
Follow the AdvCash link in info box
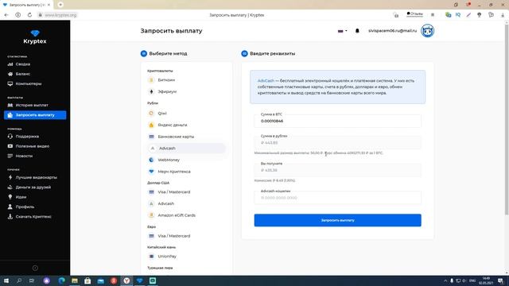click(x=266, y=81)
